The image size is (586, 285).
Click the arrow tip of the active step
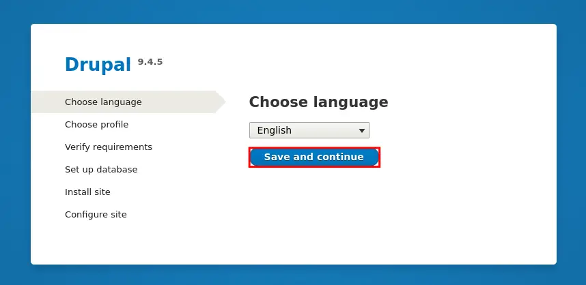pyautogui.click(x=221, y=102)
